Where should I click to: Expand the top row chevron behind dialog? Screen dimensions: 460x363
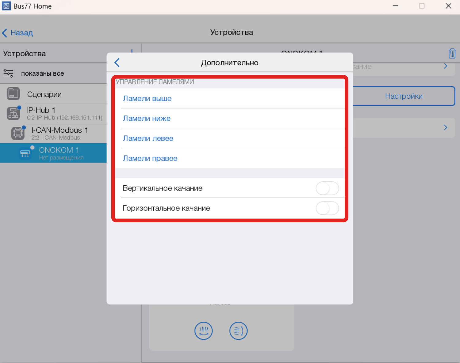(445, 66)
